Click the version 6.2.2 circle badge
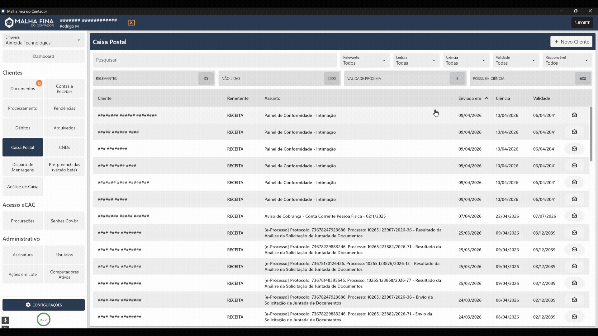598x336 pixels. coord(44,320)
